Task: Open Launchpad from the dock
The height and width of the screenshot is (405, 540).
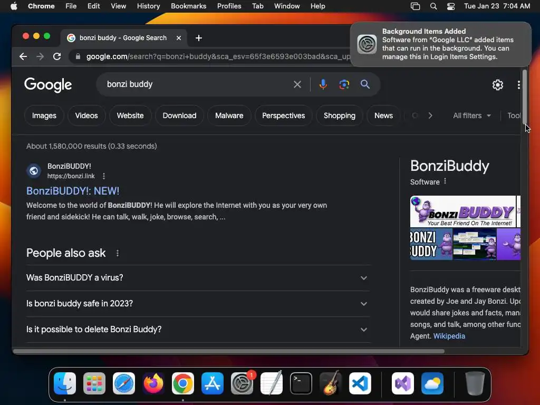Action: click(x=94, y=383)
